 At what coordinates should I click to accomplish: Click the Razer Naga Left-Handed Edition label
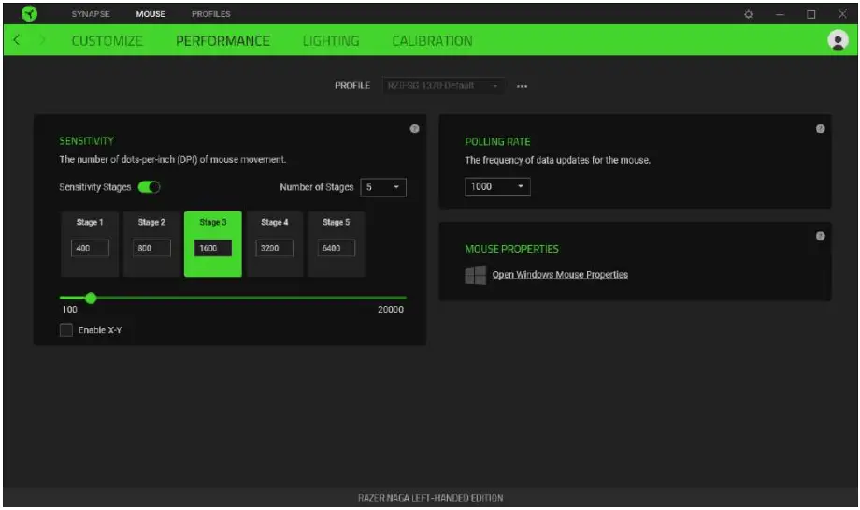pos(431,498)
